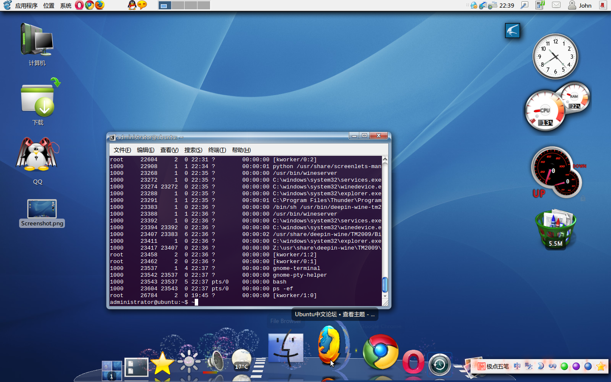Click the 'ps -ef' process row text
The image size is (611, 382).
[283, 289]
